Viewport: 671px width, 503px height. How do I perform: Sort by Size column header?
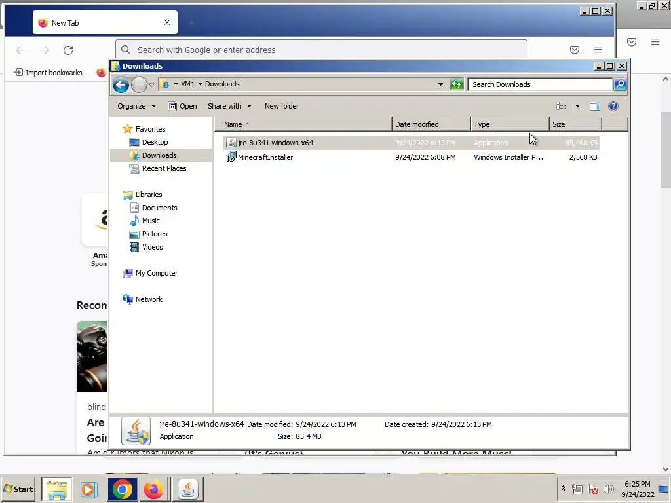point(575,124)
